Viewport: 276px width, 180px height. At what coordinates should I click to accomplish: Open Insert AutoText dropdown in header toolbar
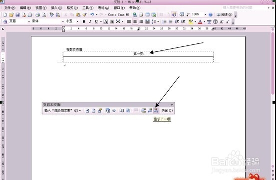[x=62, y=111]
